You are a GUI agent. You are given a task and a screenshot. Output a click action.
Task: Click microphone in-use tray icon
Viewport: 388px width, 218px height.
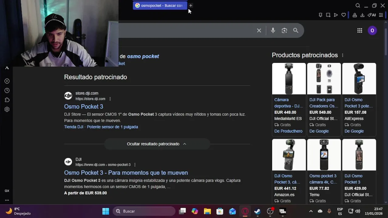[329, 211]
